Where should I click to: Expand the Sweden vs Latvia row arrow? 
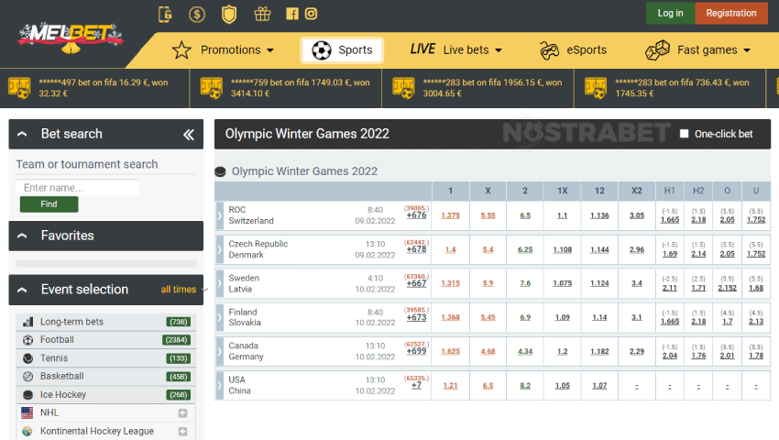tap(219, 283)
